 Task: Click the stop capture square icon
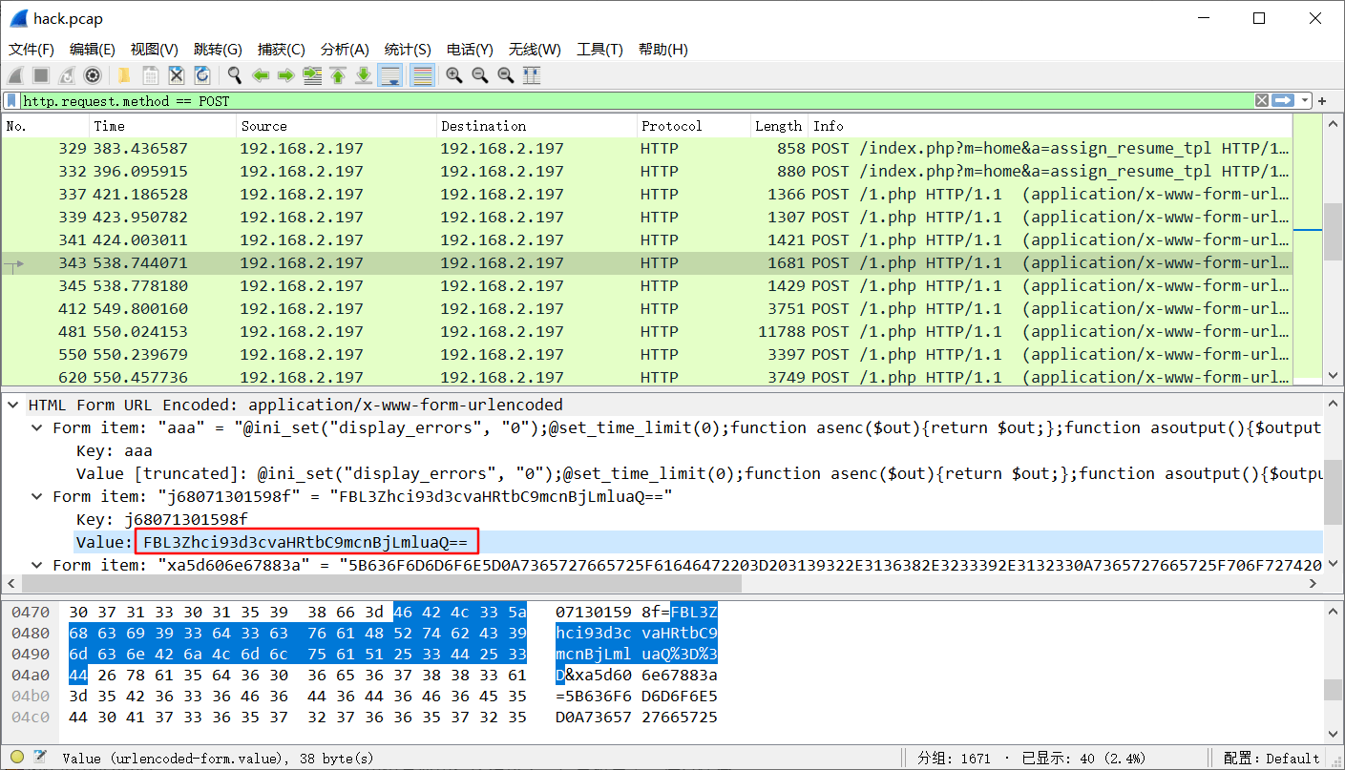pos(41,75)
